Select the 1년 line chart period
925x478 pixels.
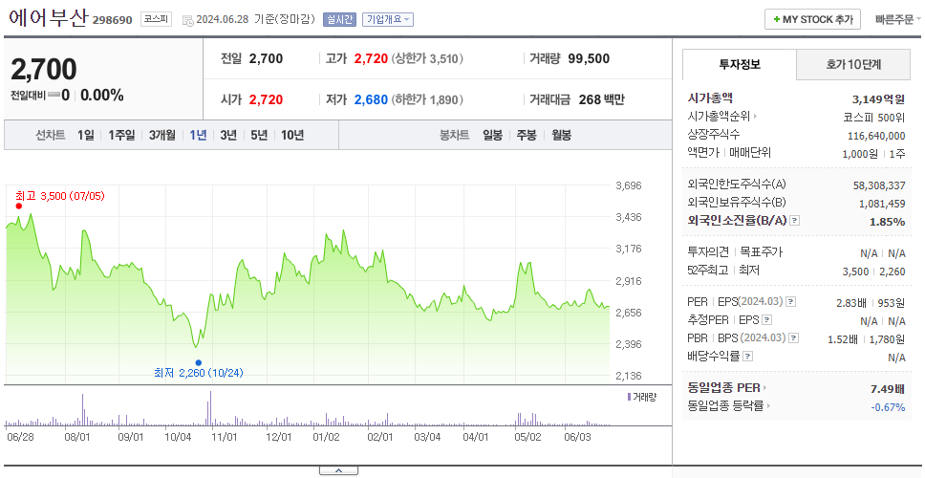[x=198, y=135]
